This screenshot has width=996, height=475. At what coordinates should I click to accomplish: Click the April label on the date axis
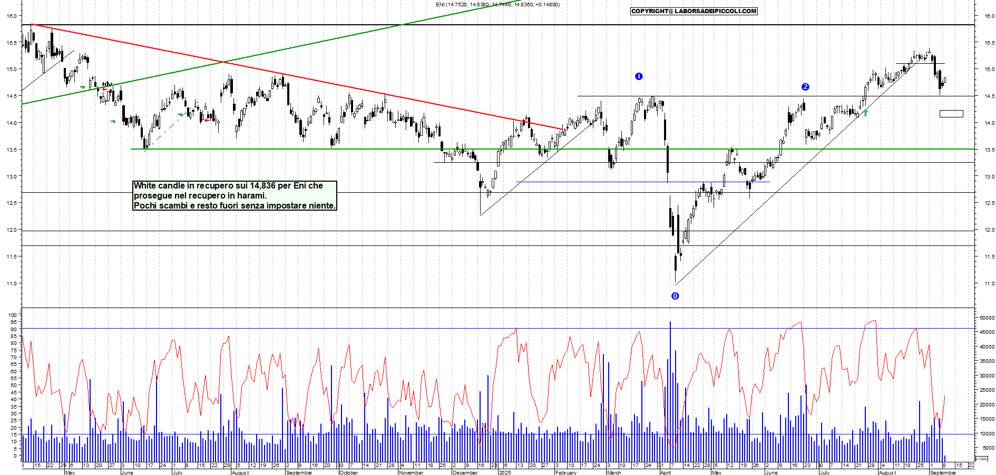tap(666, 472)
